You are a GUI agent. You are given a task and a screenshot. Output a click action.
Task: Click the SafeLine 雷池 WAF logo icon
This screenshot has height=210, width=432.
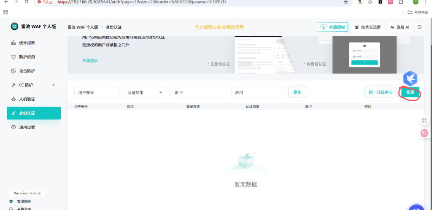point(15,27)
